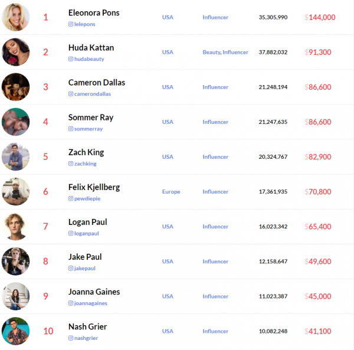Click the Europe location link
This screenshot has height=350, width=354.
coord(171,192)
